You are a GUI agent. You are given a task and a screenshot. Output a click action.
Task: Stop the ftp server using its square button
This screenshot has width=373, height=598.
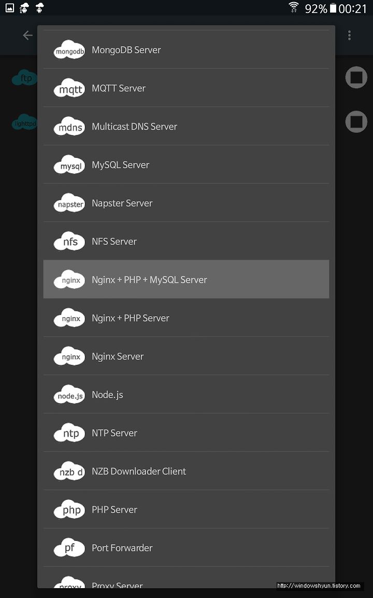(x=356, y=77)
